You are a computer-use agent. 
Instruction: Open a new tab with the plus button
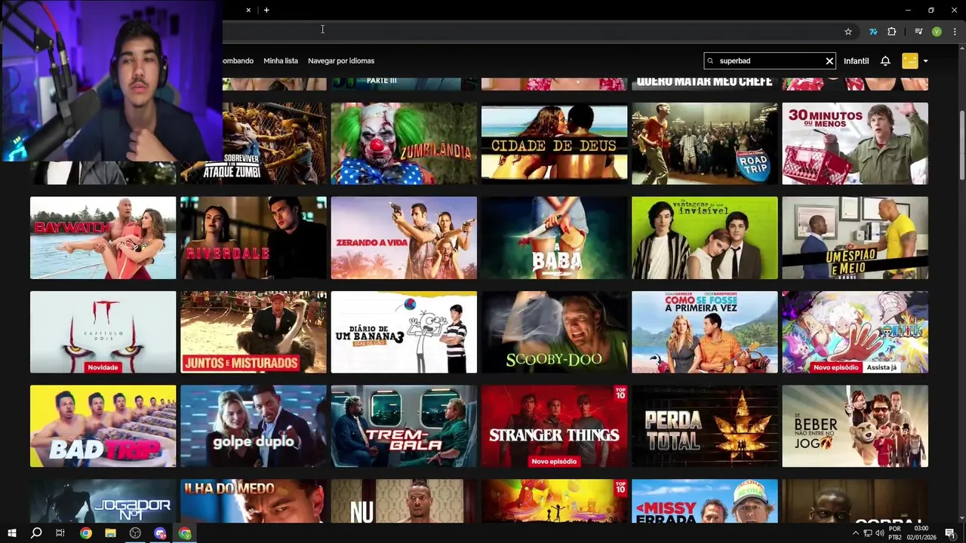coord(266,11)
